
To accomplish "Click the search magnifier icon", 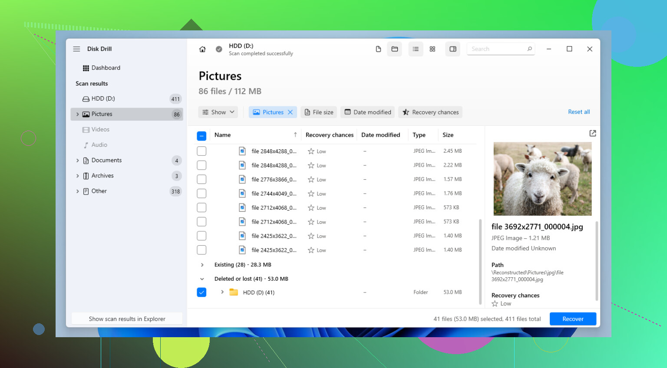I will (x=529, y=49).
